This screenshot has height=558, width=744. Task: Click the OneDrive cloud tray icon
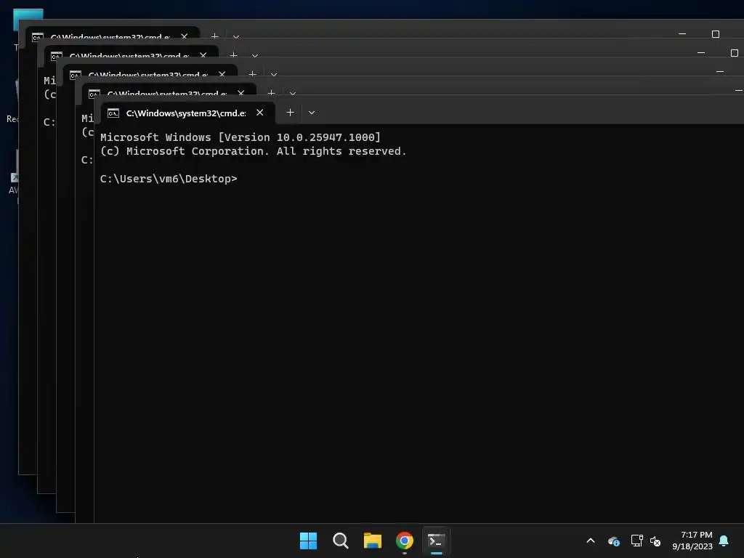(x=613, y=541)
